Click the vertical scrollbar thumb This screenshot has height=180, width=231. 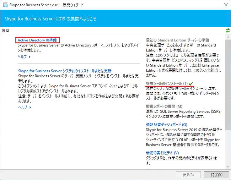click(228, 85)
